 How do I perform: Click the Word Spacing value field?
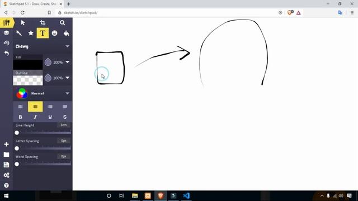(64, 156)
